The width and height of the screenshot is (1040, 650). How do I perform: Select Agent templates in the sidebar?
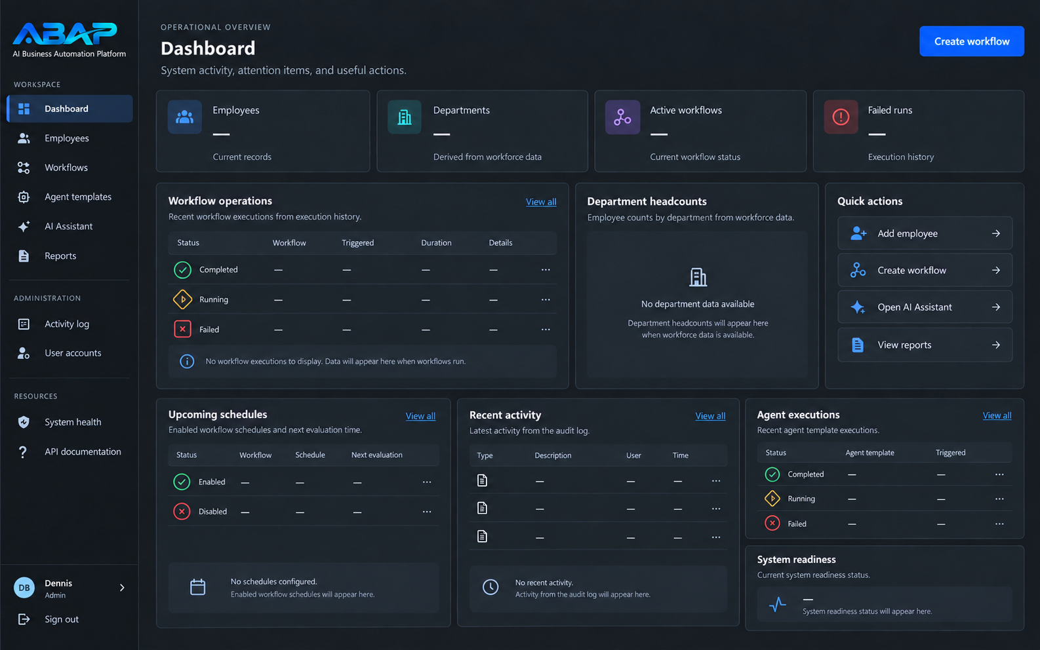click(x=70, y=197)
